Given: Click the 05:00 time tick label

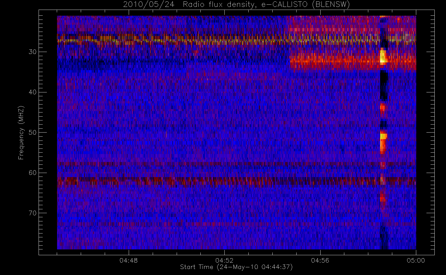Looking at the screenshot, I should pyautogui.click(x=416, y=260).
